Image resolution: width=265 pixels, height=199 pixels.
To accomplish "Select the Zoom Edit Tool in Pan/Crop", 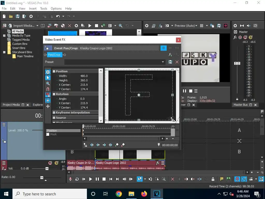I will click(48, 83).
